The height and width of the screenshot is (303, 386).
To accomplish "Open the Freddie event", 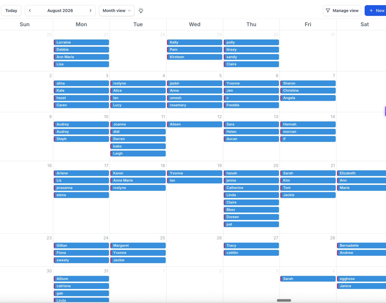I will [x=251, y=105].
